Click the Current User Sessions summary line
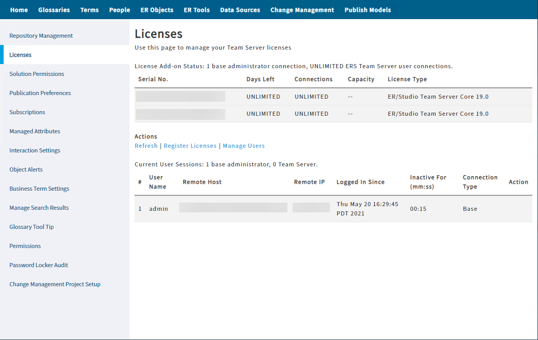 226,164
